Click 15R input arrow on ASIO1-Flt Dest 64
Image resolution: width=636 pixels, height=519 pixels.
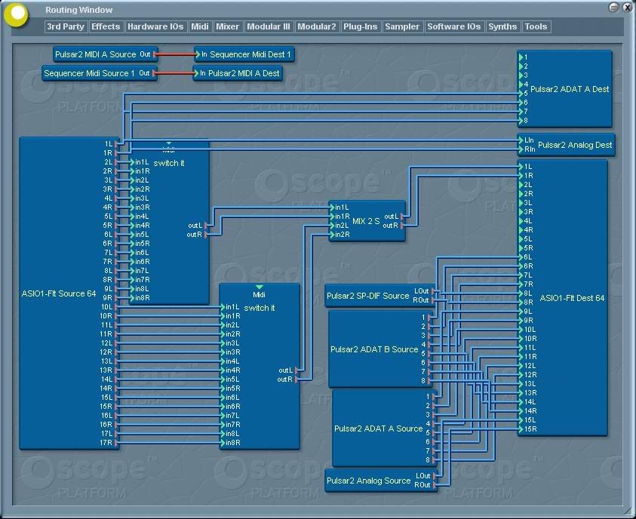pyautogui.click(x=521, y=429)
